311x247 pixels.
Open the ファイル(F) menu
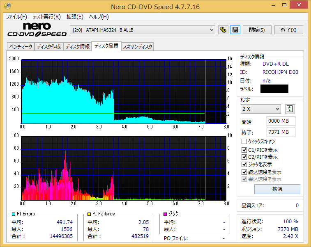coord(16,17)
